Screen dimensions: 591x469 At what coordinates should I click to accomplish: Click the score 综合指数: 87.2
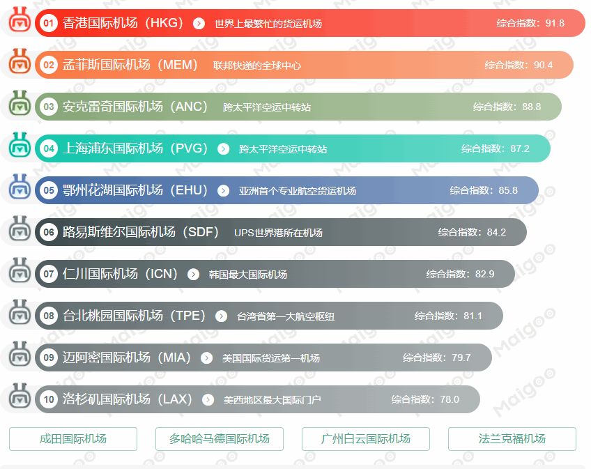[x=496, y=149]
